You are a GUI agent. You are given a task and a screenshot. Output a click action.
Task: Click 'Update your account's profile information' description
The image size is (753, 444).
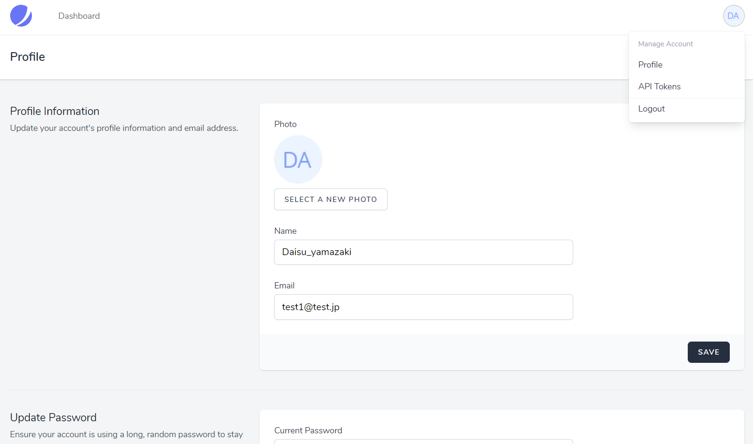pos(124,128)
